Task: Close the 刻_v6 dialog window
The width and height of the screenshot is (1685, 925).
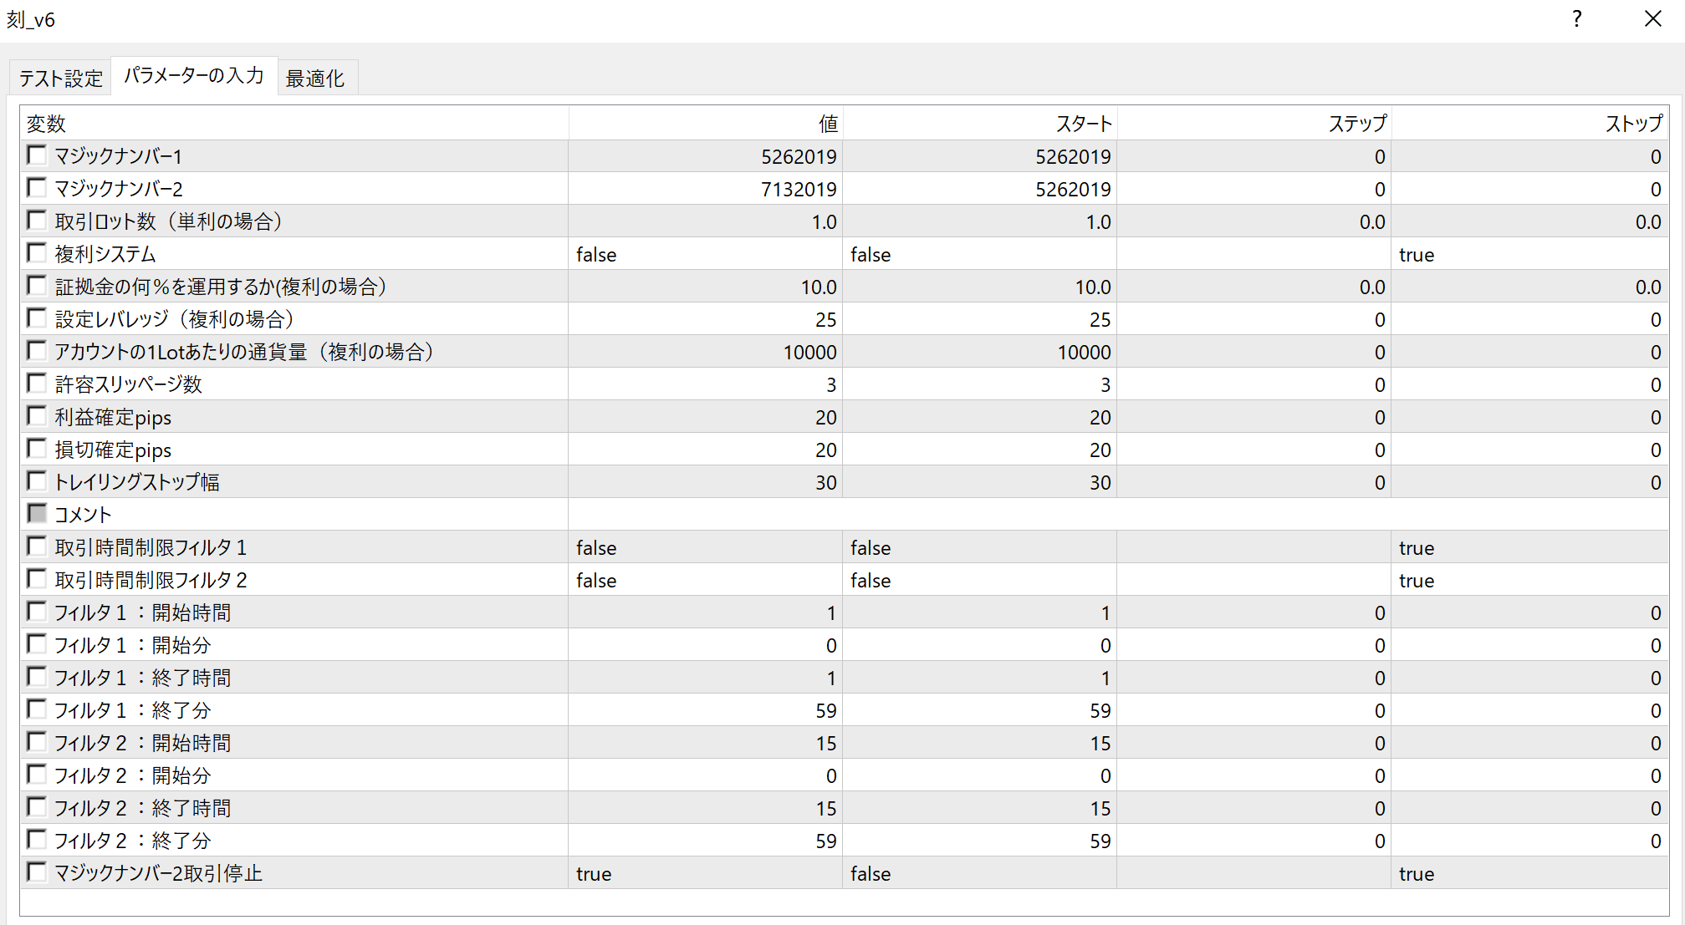Action: coord(1652,19)
